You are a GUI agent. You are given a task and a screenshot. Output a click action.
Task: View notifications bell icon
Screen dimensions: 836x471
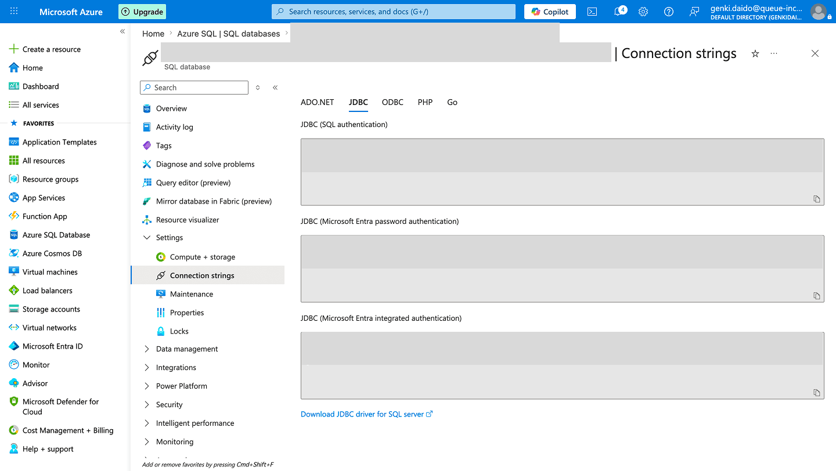point(619,12)
